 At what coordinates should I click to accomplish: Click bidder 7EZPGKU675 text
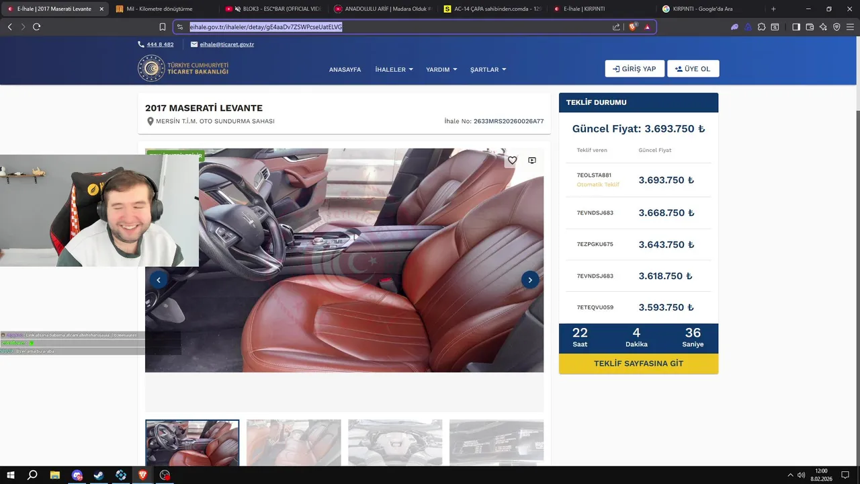coord(595,245)
